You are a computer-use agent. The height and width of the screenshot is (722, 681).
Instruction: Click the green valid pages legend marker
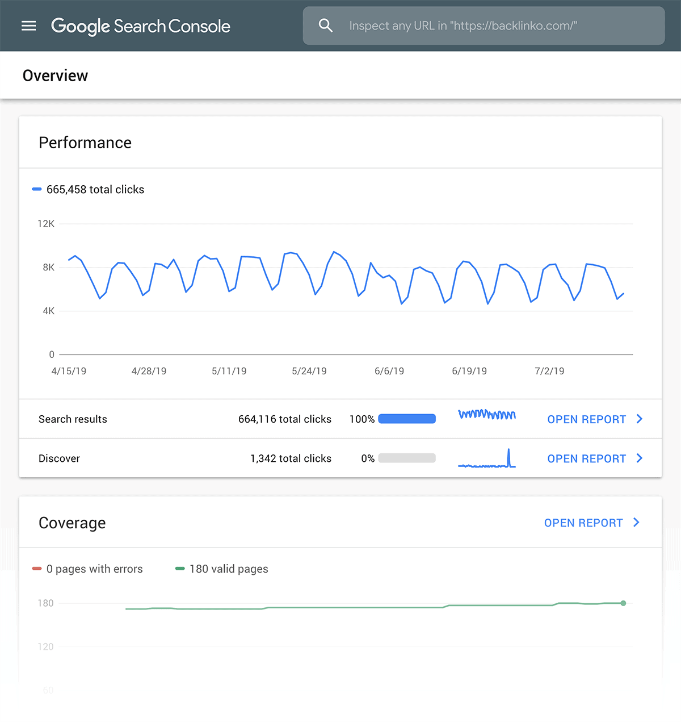[180, 569]
